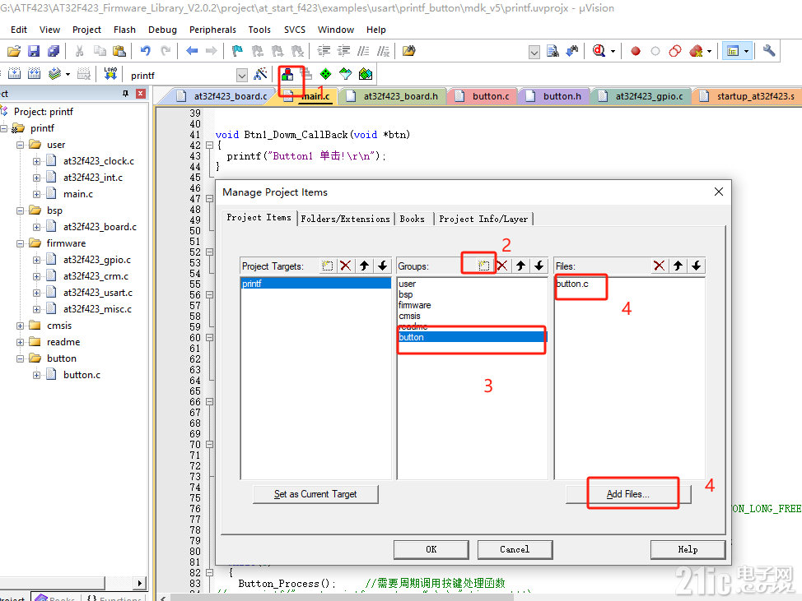Fold code block at line 42
This screenshot has height=601, width=802.
pyautogui.click(x=209, y=145)
